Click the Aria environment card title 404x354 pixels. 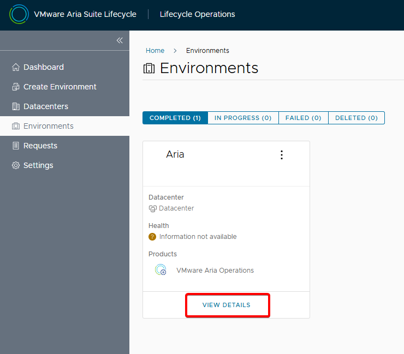pyautogui.click(x=175, y=154)
